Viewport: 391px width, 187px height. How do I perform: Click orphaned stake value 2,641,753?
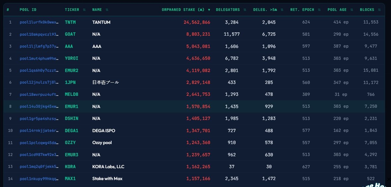point(198,94)
